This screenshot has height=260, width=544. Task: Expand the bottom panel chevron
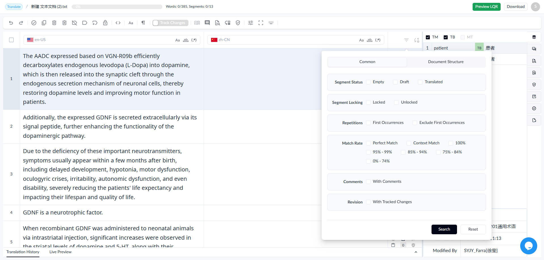click(416, 252)
